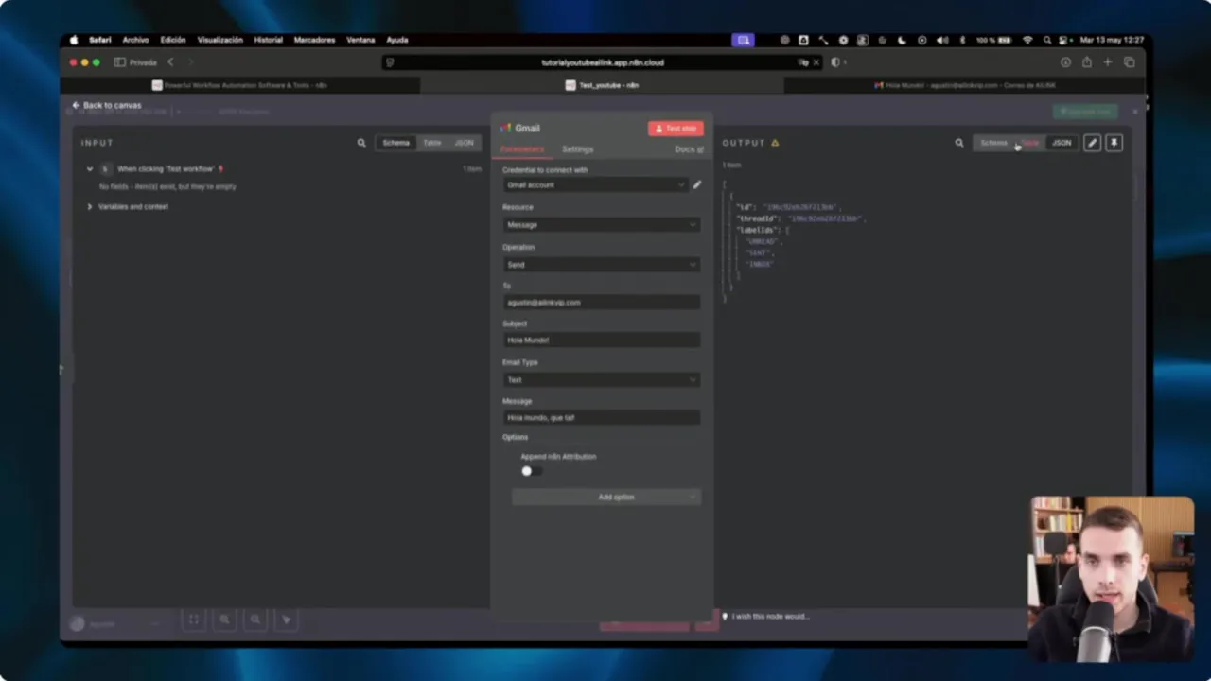Open the Parameters tab
Viewport: 1211px width, 681px height.
point(522,149)
